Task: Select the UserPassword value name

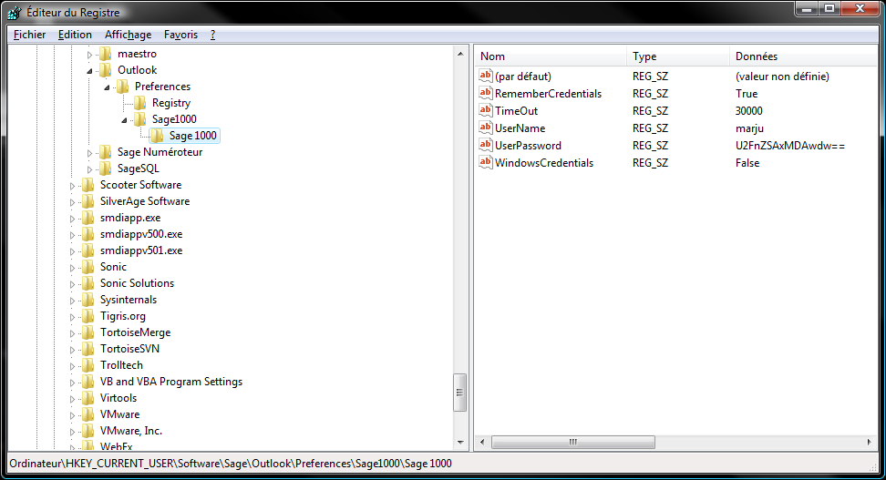Action: (x=529, y=145)
